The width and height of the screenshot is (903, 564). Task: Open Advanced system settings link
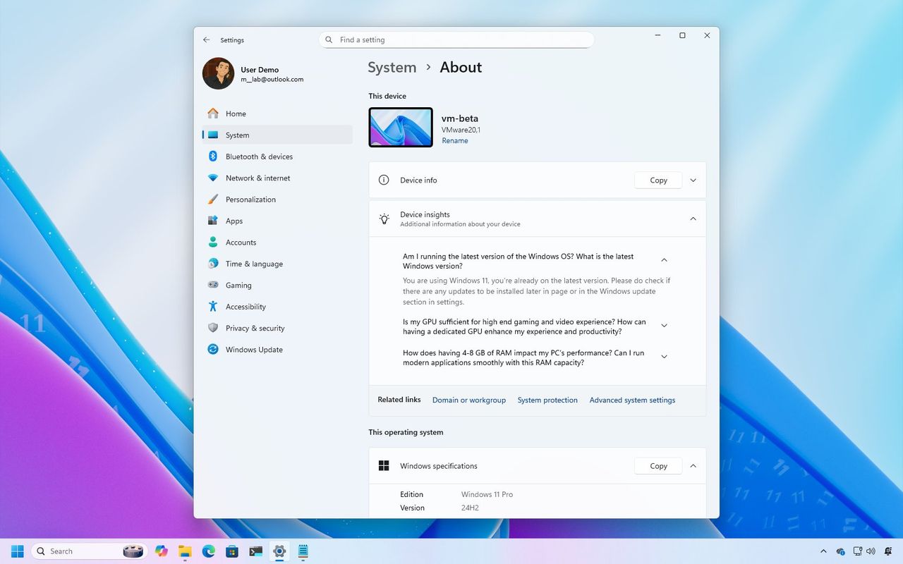(632, 400)
